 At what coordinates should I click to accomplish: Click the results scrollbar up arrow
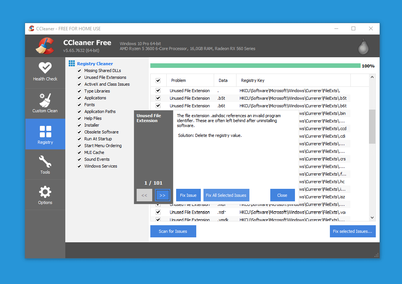[372, 77]
